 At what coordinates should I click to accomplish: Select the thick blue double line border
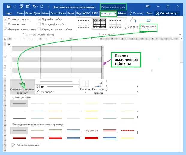point(110,138)
